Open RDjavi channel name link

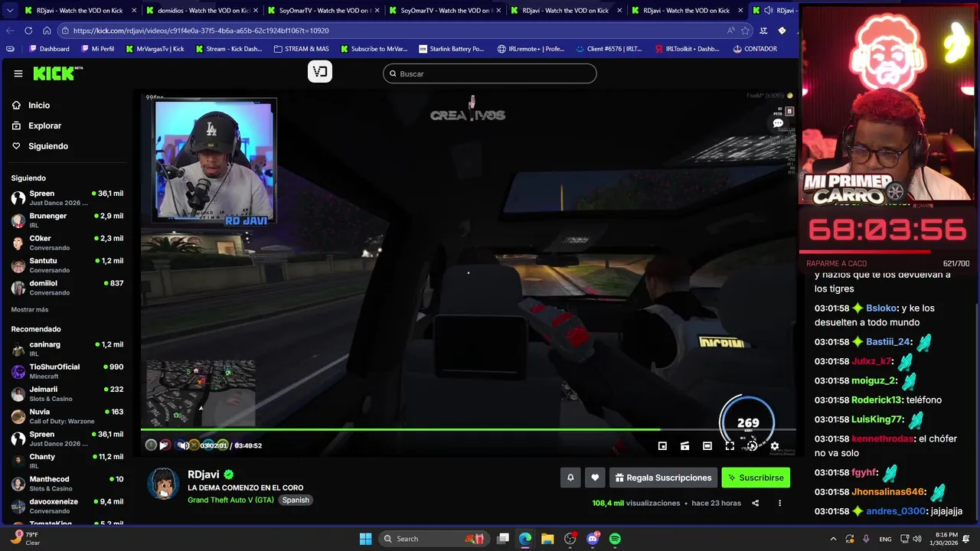[x=204, y=474]
